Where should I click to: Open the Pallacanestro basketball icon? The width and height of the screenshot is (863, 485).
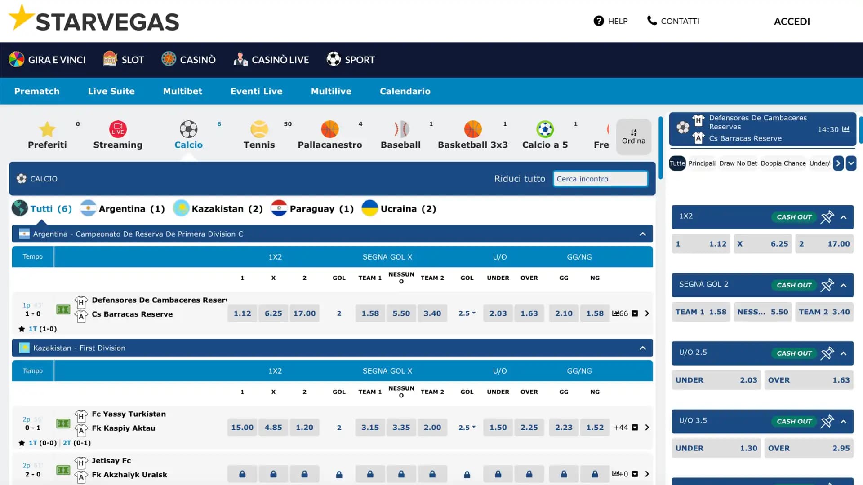tap(330, 129)
